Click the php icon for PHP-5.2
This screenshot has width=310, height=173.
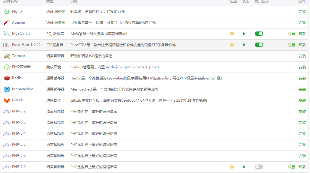(x=7, y=112)
